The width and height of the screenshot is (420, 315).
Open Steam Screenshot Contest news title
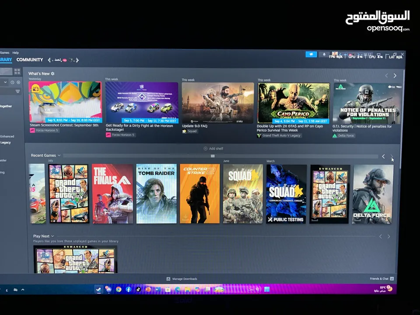pyautogui.click(x=64, y=126)
